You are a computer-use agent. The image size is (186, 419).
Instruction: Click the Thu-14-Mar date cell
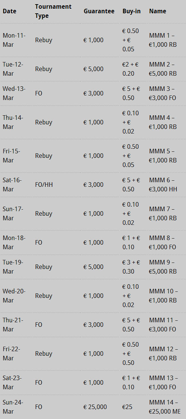pyautogui.click(x=13, y=122)
